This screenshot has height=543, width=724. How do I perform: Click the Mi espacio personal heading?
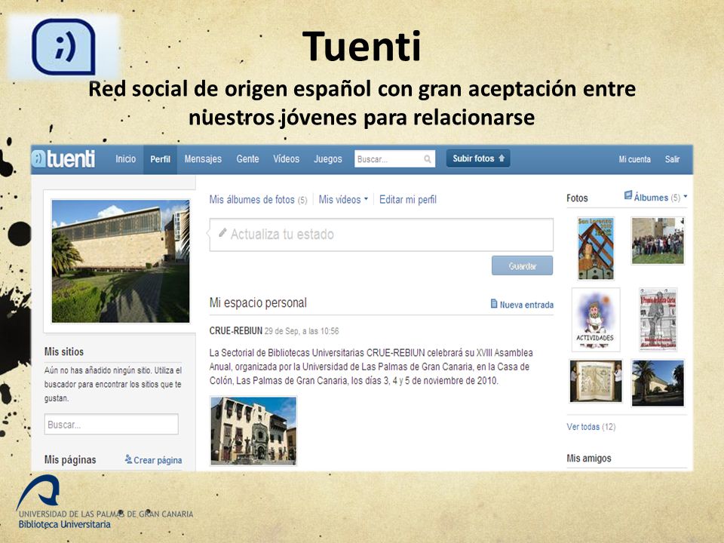click(x=258, y=303)
